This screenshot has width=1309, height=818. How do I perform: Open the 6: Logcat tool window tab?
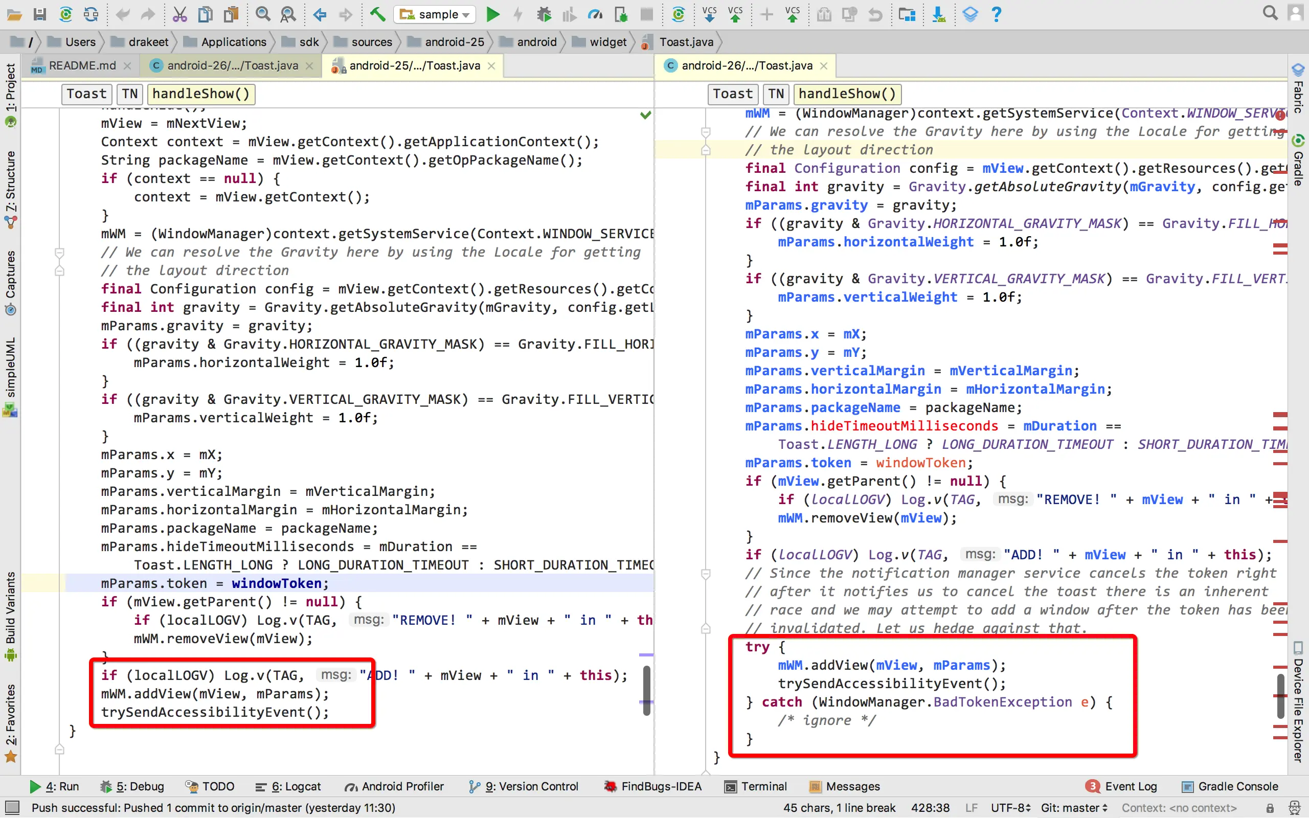(x=288, y=786)
